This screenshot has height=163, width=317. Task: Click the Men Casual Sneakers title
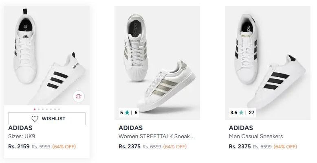coord(255,137)
